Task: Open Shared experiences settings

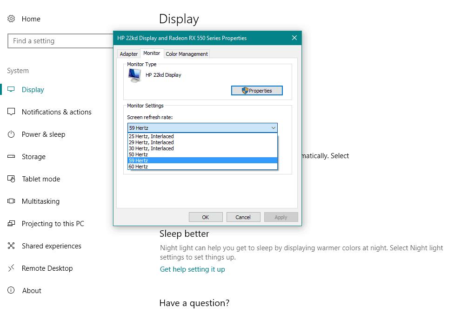Action: (x=51, y=246)
